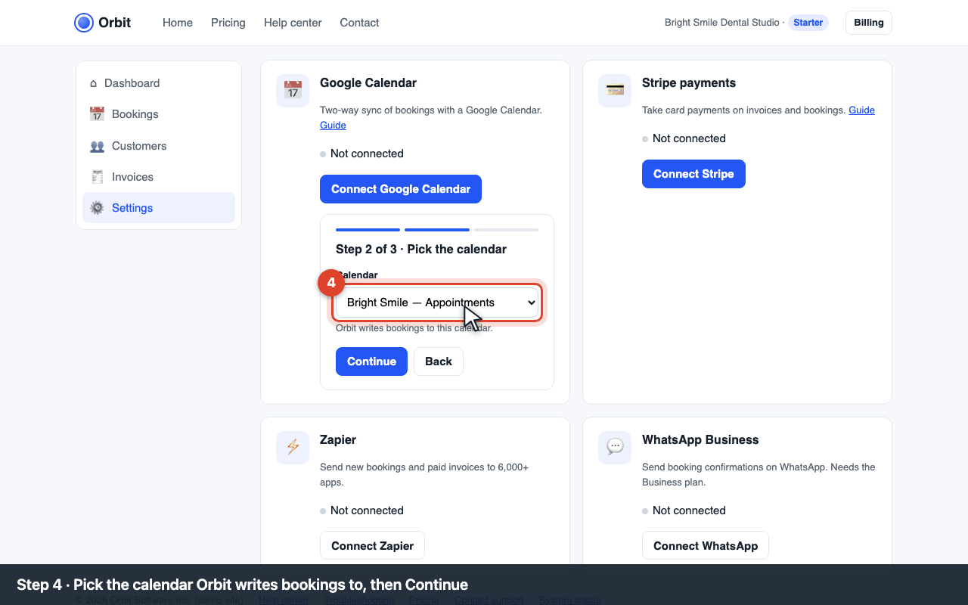Image resolution: width=968 pixels, height=605 pixels.
Task: Select Contact in the top navigation
Action: click(x=359, y=23)
